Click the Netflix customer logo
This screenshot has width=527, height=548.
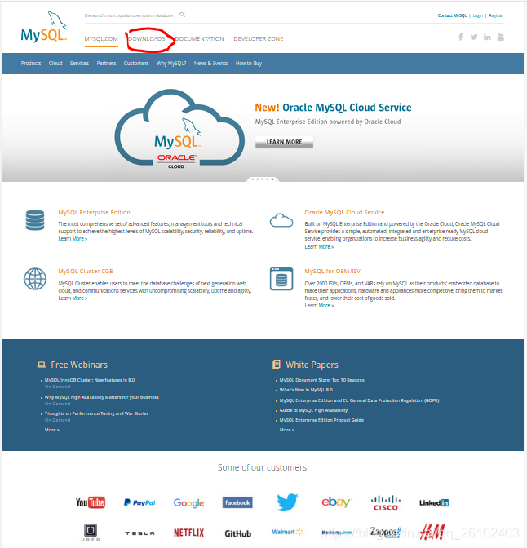[188, 533]
